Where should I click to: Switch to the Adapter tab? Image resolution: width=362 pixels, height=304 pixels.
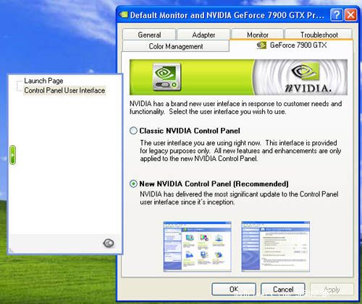203,35
